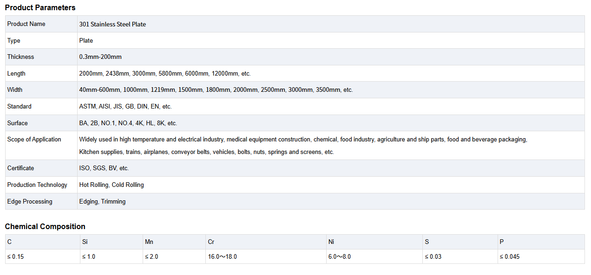Click the Width values cell
The width and height of the screenshot is (591, 275).
click(216, 90)
